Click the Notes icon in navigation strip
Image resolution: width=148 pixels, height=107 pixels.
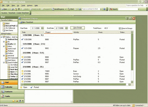(x=14, y=101)
